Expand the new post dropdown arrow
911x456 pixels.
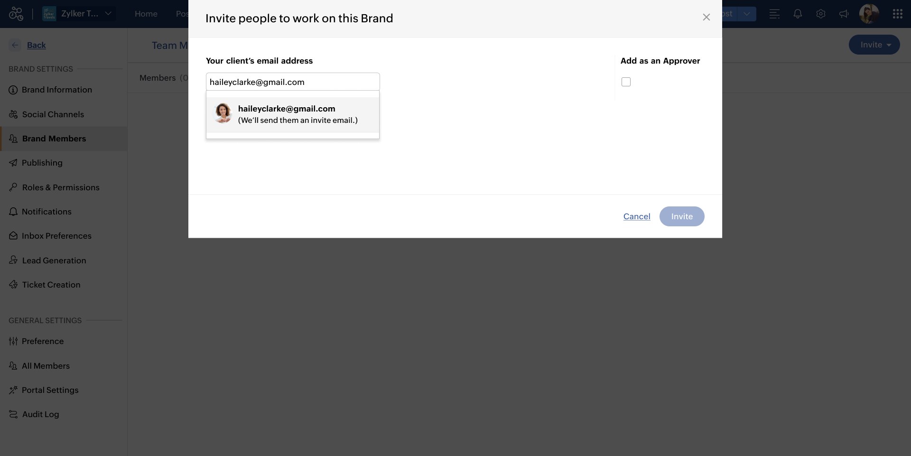pos(747,14)
